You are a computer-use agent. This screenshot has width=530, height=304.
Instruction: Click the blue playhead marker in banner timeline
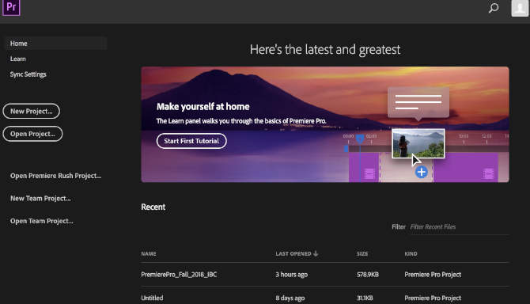click(x=360, y=139)
